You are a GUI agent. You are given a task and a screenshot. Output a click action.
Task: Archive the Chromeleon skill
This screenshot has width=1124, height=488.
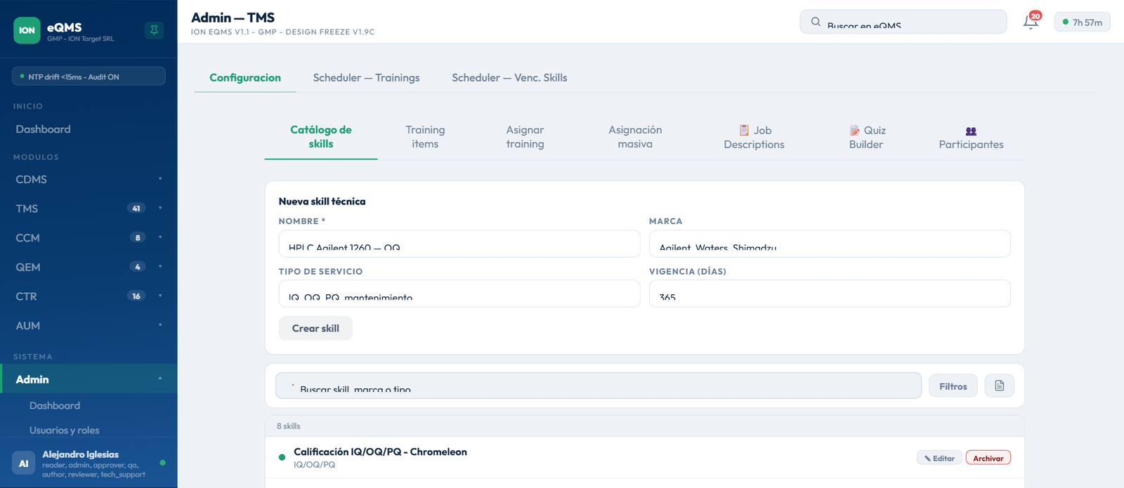[988, 458]
